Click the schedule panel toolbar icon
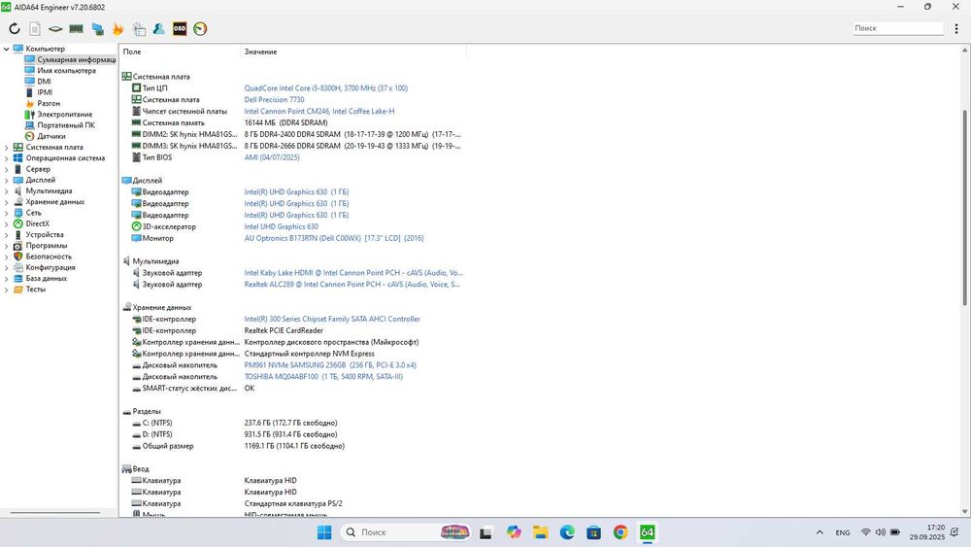The width and height of the screenshot is (971, 547). click(139, 28)
